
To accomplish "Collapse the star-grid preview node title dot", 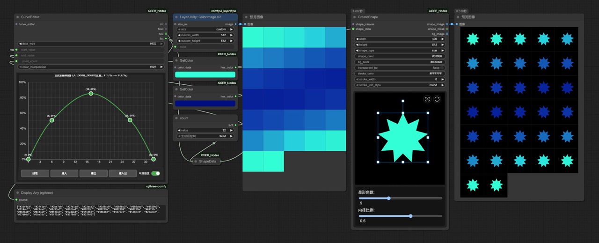I will (458, 17).
